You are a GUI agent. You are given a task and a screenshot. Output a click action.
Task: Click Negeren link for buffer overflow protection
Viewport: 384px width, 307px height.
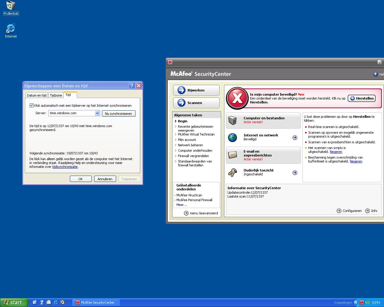pos(356,161)
